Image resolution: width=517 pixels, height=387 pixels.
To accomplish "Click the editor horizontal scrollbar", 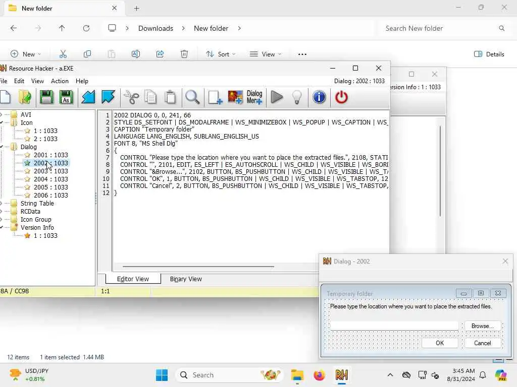I will 198,267.
